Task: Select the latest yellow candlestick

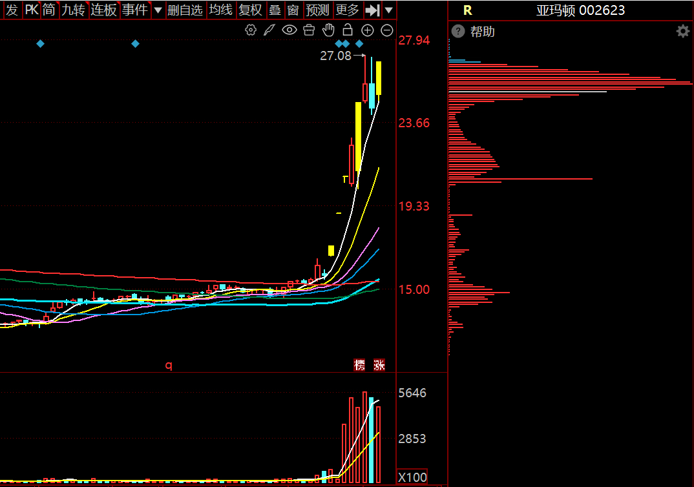Action: (x=379, y=78)
